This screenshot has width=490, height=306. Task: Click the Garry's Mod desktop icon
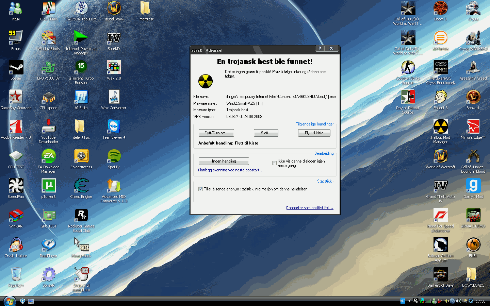point(473,188)
